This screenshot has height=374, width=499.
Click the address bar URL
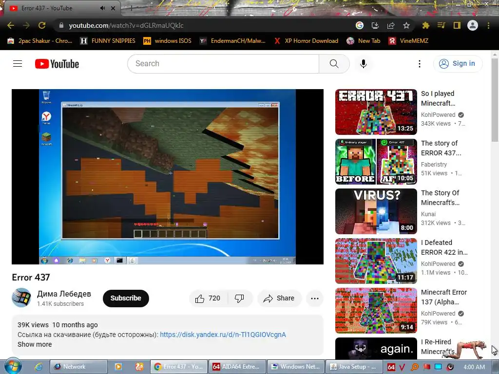point(126,25)
